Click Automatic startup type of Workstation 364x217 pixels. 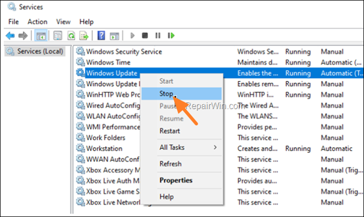tap(337, 148)
